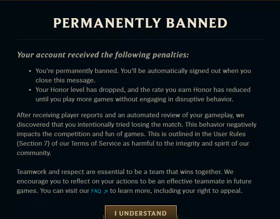Click the "right to appeal" text
The height and width of the screenshot is (219, 280).
(220, 191)
